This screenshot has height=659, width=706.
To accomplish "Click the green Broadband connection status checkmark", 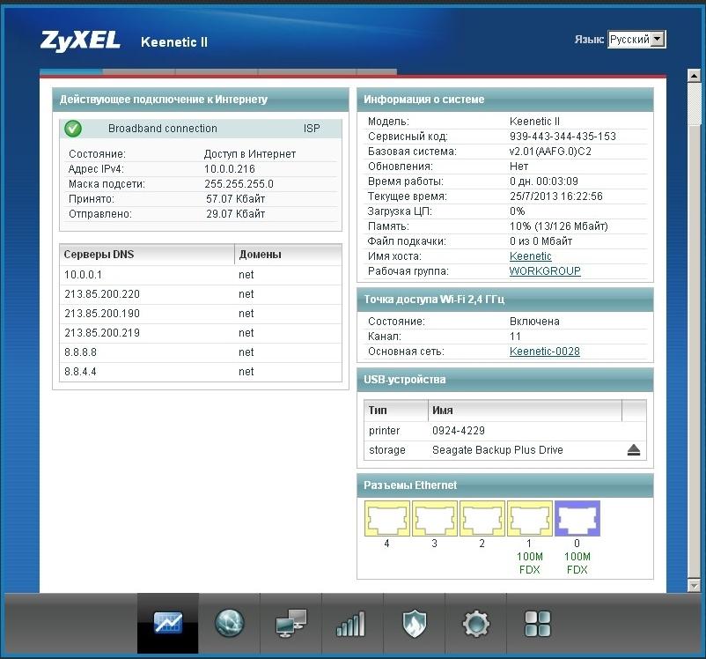I will [73, 129].
